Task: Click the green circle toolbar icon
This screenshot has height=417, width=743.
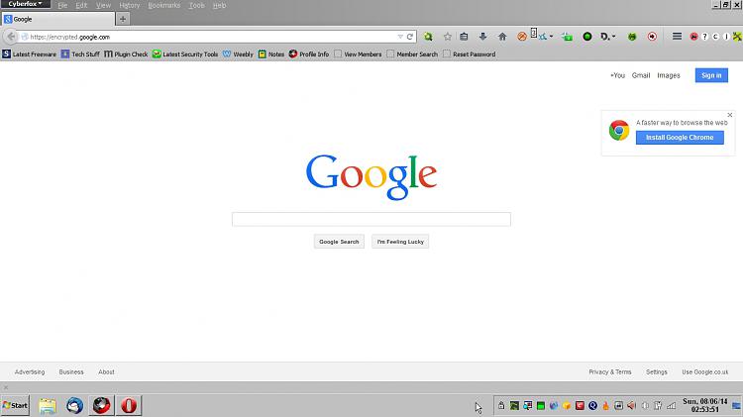Action: tap(587, 37)
